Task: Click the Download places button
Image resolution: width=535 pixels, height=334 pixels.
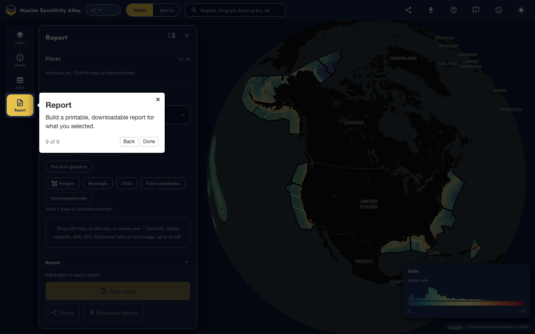Action: 113,313
